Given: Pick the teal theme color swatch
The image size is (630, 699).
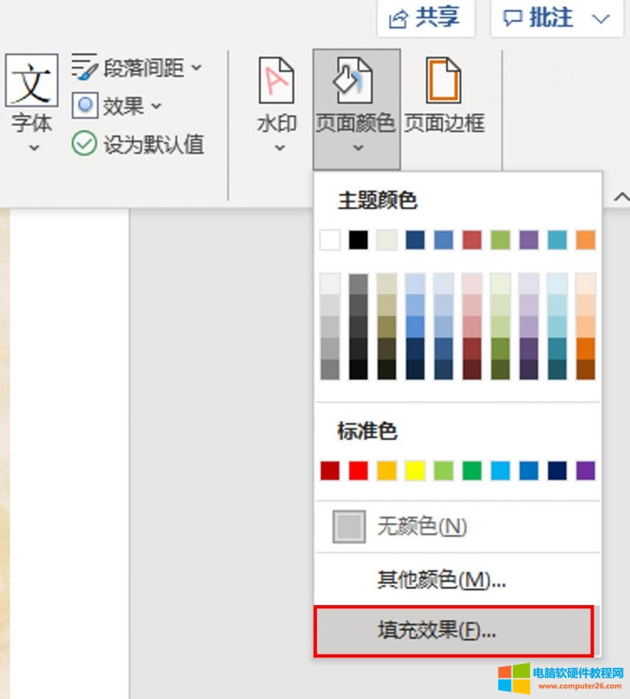Looking at the screenshot, I should tap(557, 240).
